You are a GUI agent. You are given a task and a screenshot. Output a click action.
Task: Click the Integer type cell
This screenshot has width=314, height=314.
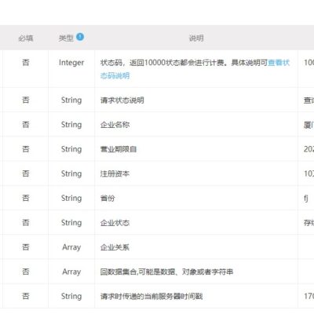(71, 63)
